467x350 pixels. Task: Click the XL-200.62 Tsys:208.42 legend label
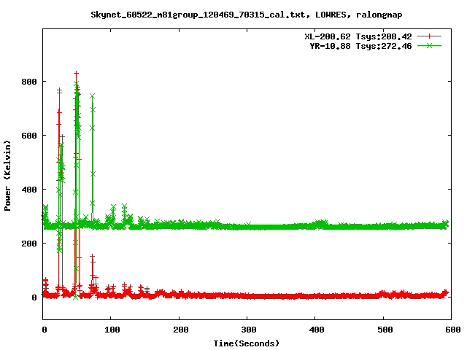coord(358,36)
